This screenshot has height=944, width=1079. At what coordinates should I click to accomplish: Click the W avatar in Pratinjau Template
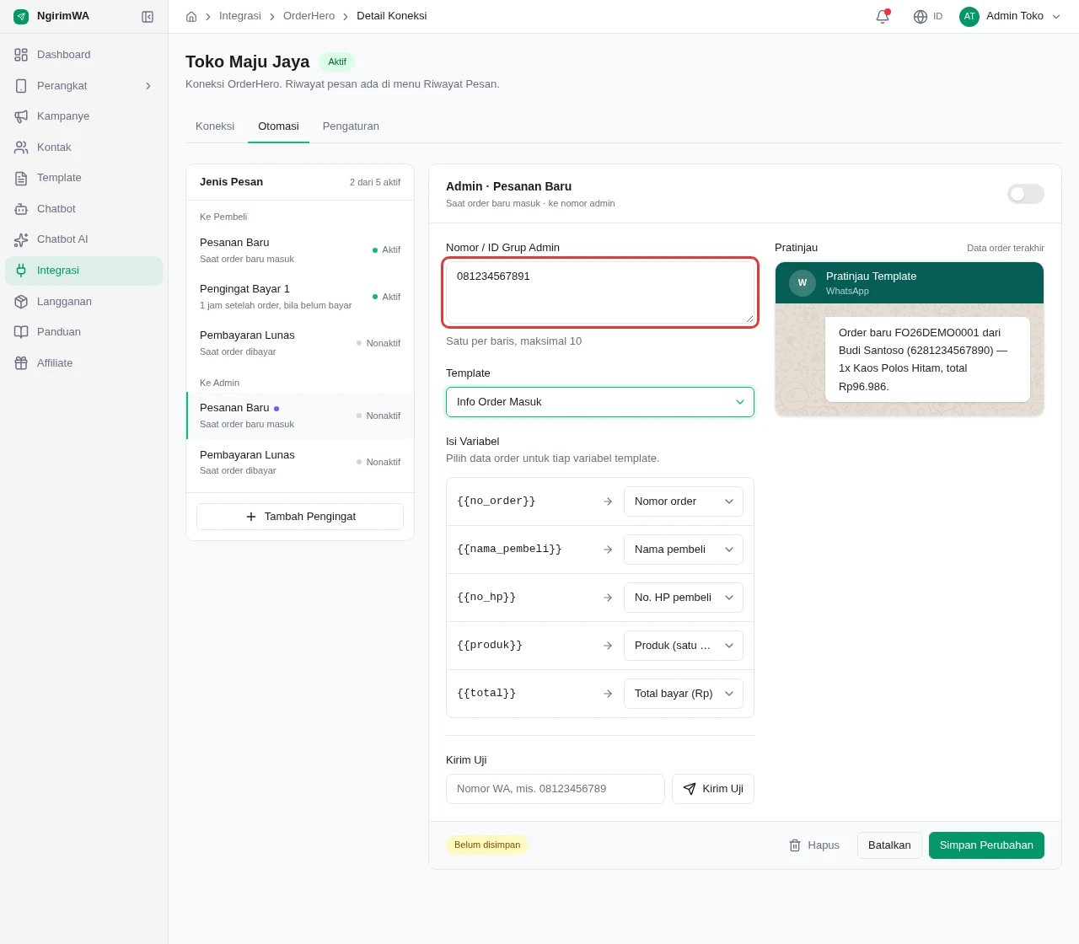[x=803, y=283]
